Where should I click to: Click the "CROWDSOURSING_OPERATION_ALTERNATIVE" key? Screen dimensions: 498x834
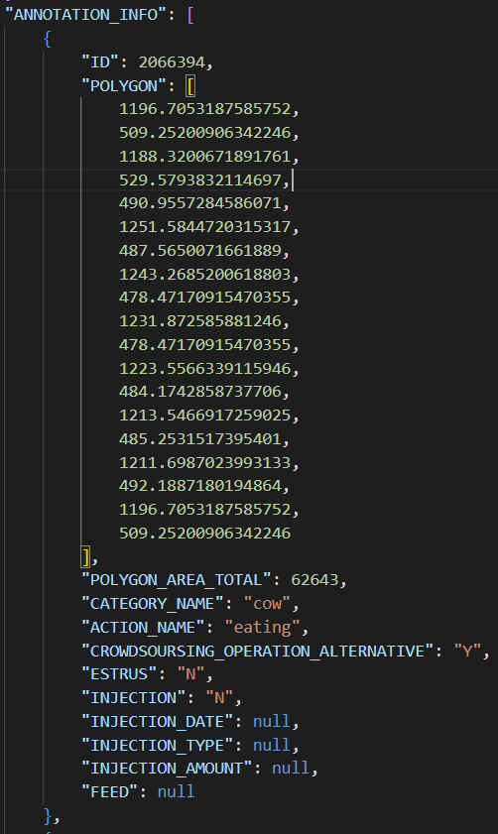tap(258, 651)
